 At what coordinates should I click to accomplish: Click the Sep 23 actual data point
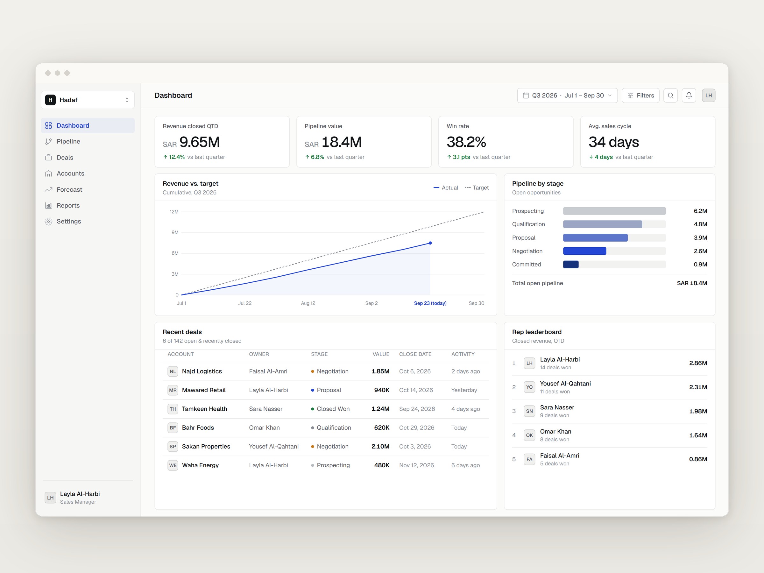click(x=430, y=243)
